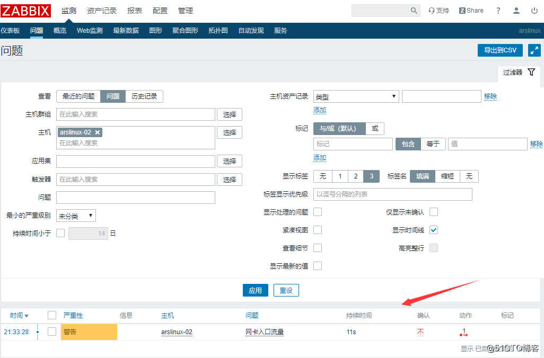The image size is (544, 358).
Task: Go to 自动发现 submenu
Action: tap(251, 31)
